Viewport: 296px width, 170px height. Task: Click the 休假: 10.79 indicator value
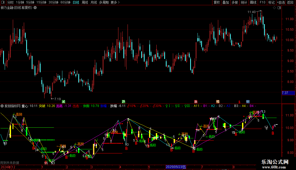(91, 106)
